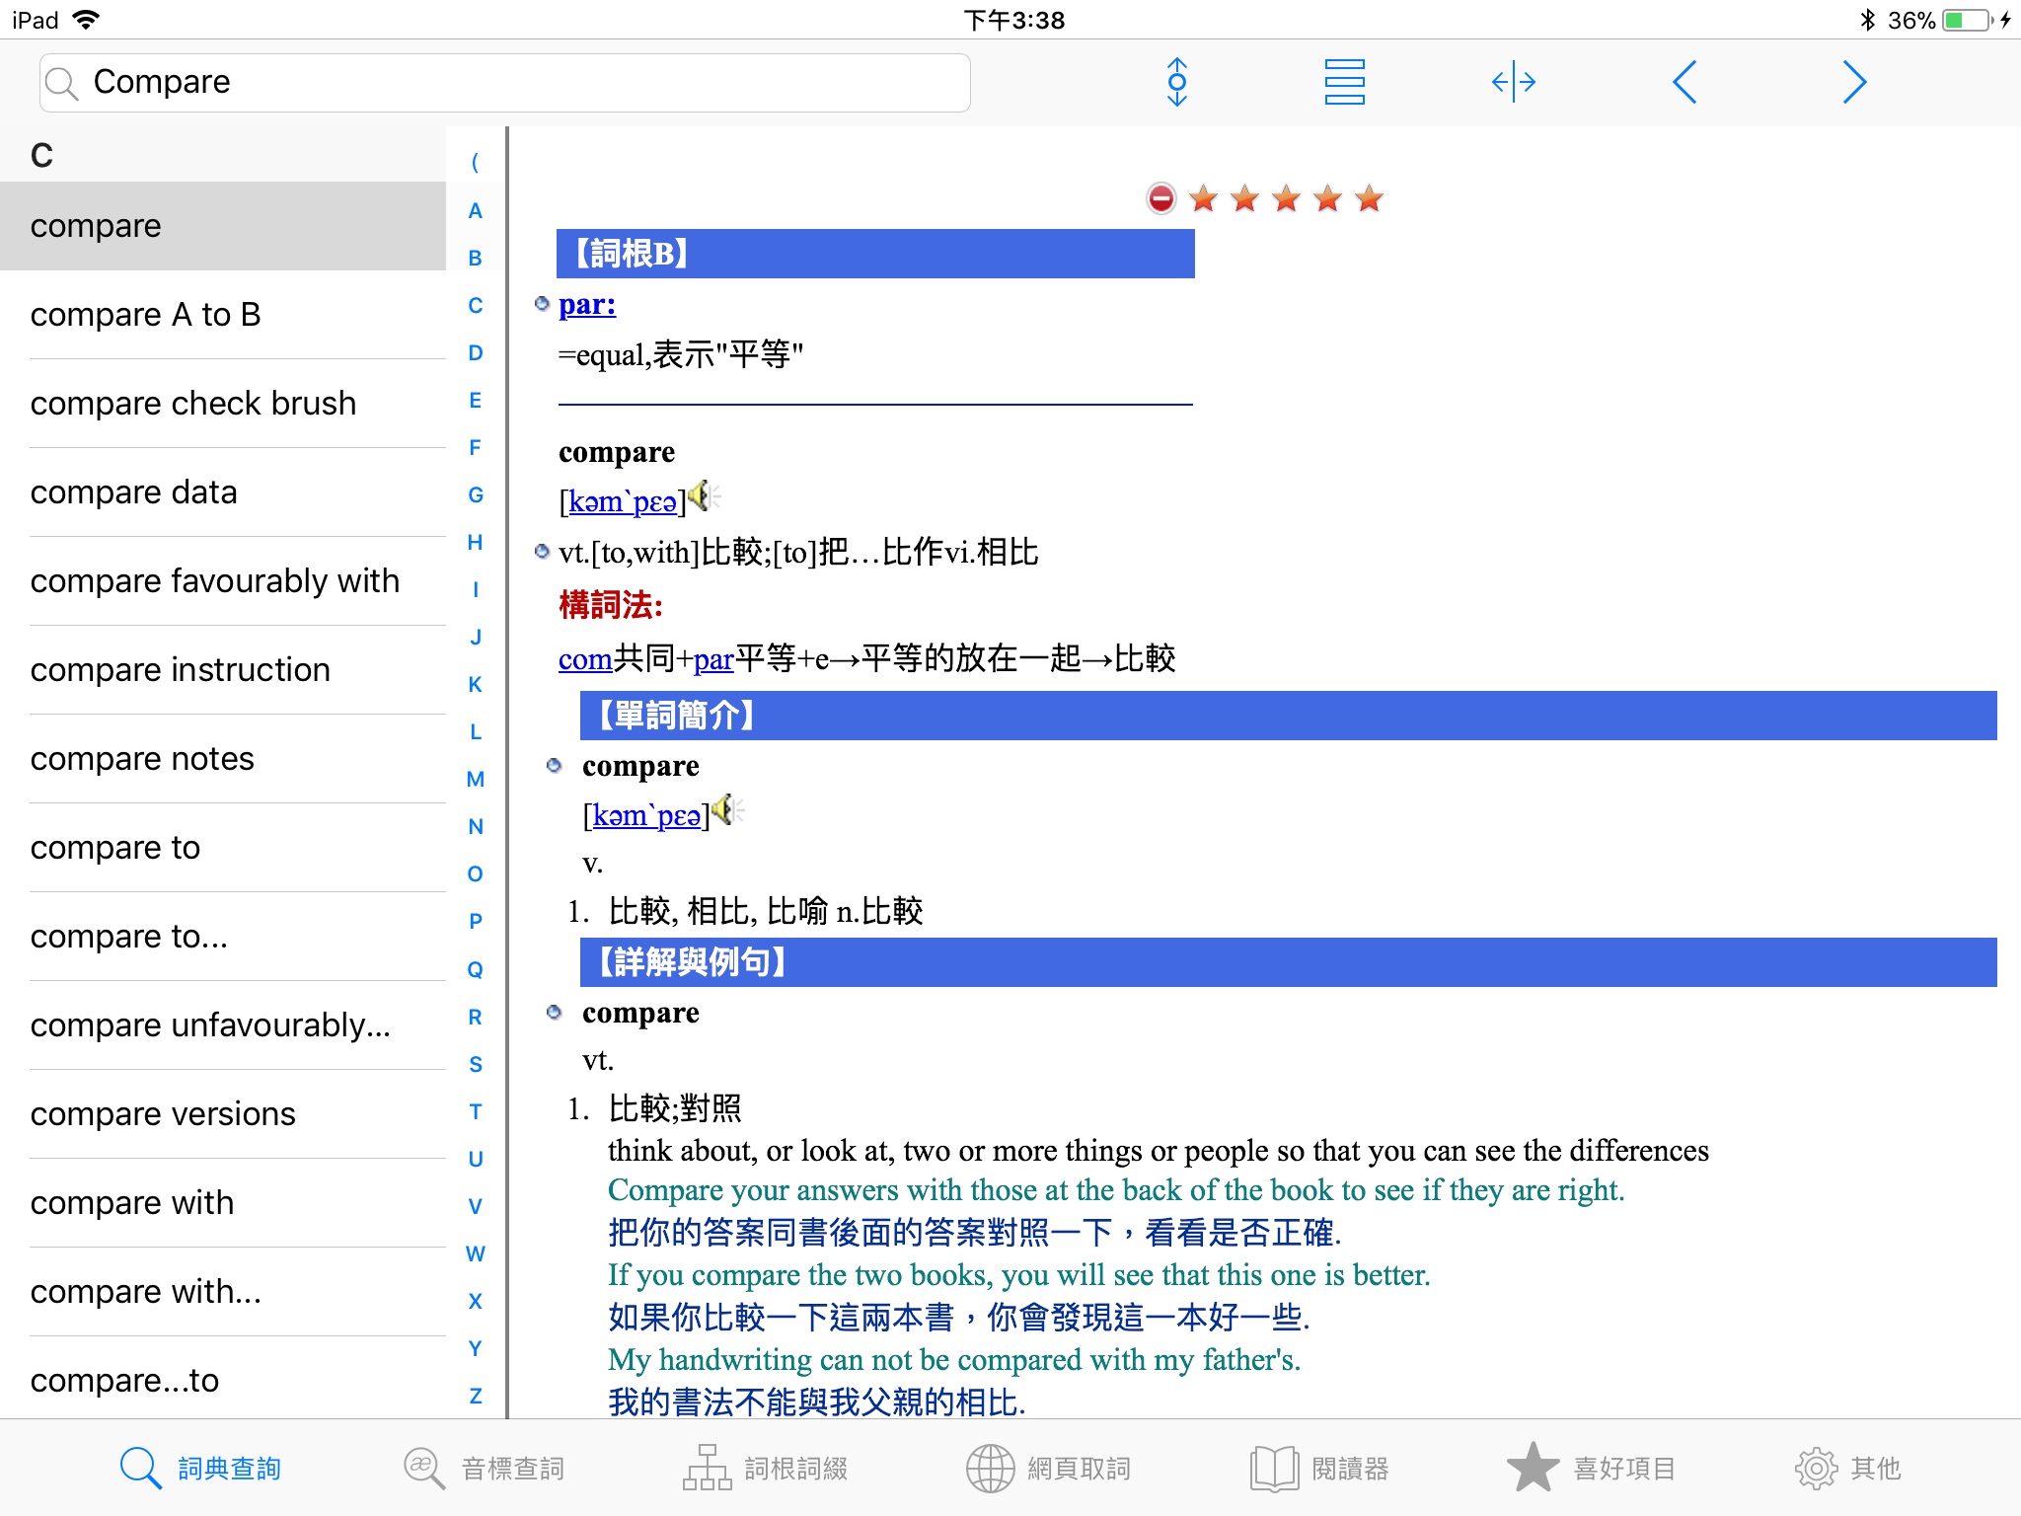Image resolution: width=2021 pixels, height=1516 pixels.
Task: Go back with the left arrow
Action: [x=1684, y=82]
